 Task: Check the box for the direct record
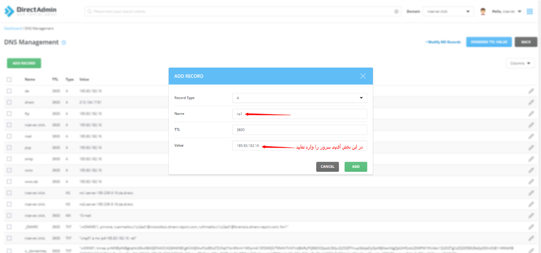tap(9, 102)
